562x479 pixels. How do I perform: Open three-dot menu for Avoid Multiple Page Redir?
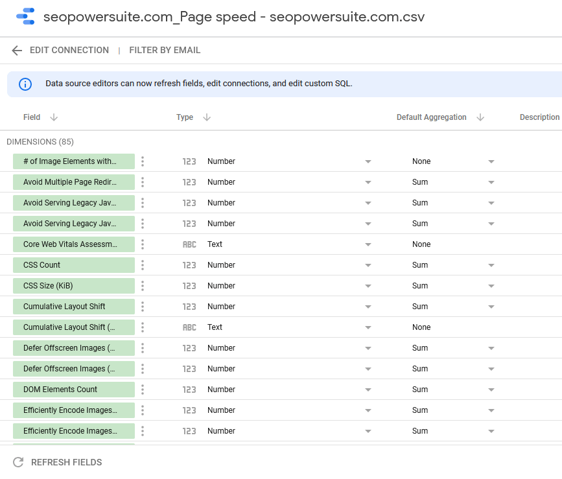(143, 182)
